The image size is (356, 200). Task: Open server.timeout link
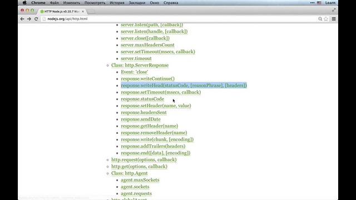click(x=136, y=58)
